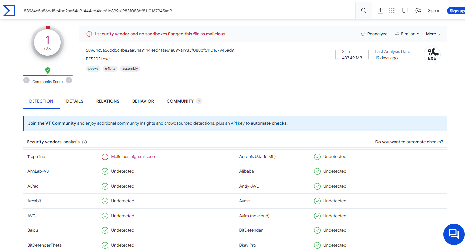Expand the Similar dropdown

pyautogui.click(x=407, y=34)
